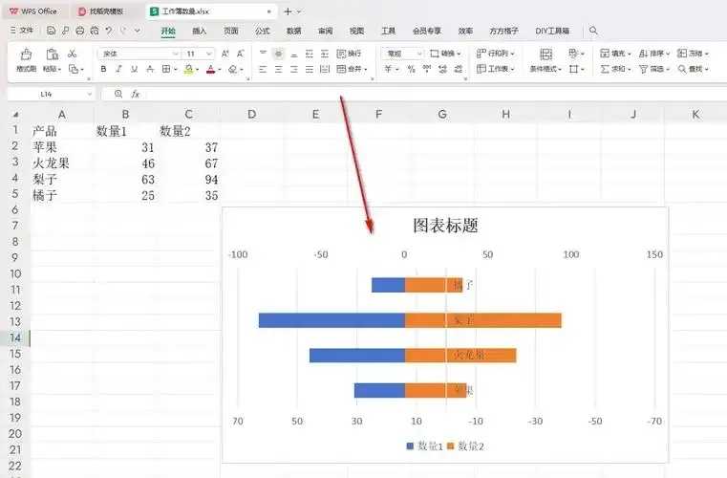
Task: Open the font size 11 dropdown
Action: 209,54
